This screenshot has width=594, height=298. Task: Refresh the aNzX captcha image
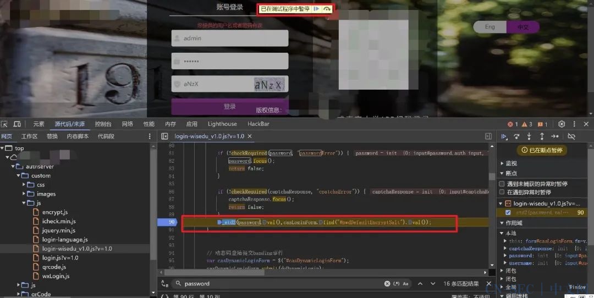[x=268, y=84]
